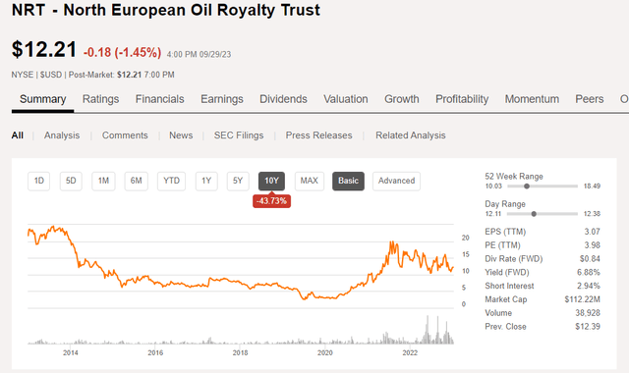Viewport: 629px width, 373px height.
Task: Switch chart to 5Y range
Action: click(x=238, y=181)
